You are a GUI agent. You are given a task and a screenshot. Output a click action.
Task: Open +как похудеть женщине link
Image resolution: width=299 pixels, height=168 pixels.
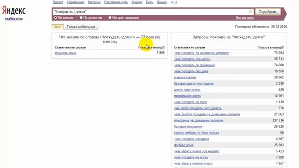[192, 139]
